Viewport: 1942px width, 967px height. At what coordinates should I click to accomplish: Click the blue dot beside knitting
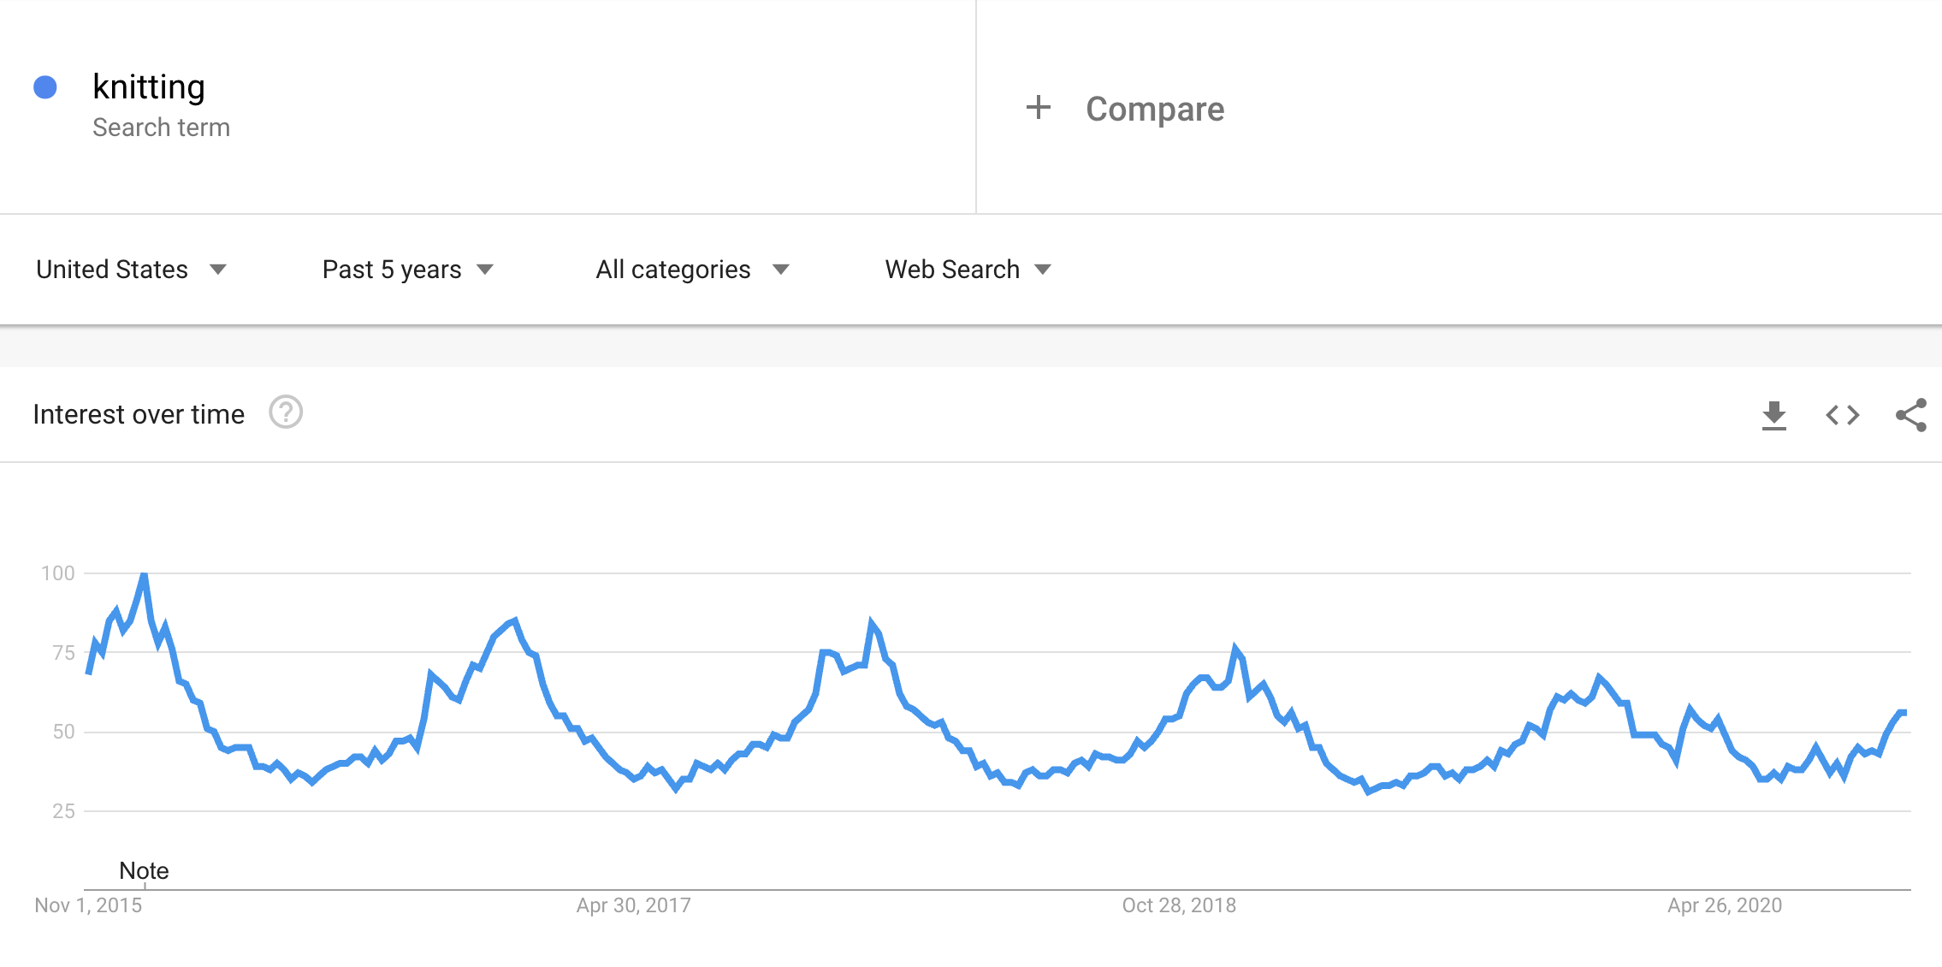tap(45, 87)
